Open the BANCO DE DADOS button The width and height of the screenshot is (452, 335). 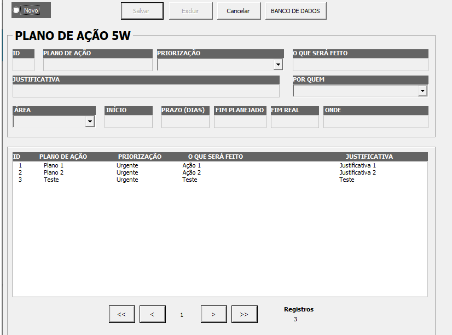tap(295, 11)
